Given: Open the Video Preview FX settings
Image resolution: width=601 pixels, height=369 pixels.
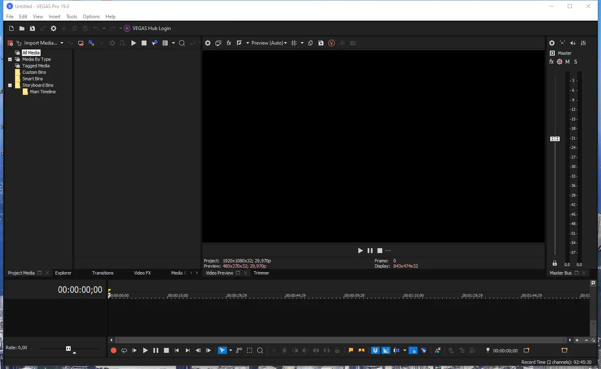Looking at the screenshot, I should tap(228, 43).
